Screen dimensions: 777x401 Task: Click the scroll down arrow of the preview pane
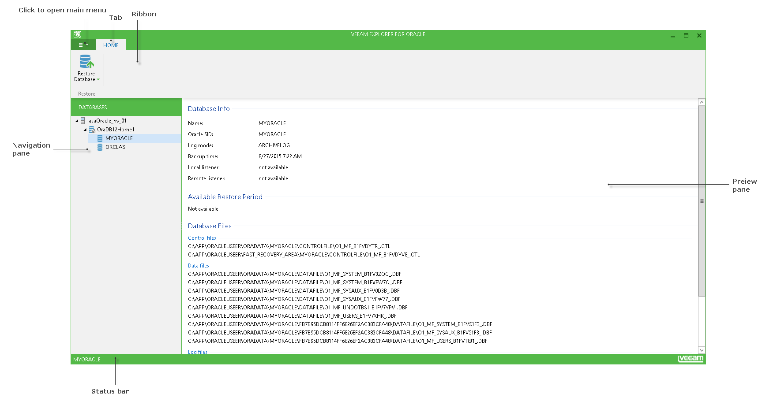click(702, 350)
